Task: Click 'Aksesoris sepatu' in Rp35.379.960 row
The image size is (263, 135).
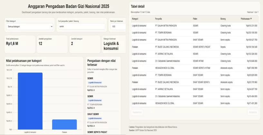Action: pos(227,82)
